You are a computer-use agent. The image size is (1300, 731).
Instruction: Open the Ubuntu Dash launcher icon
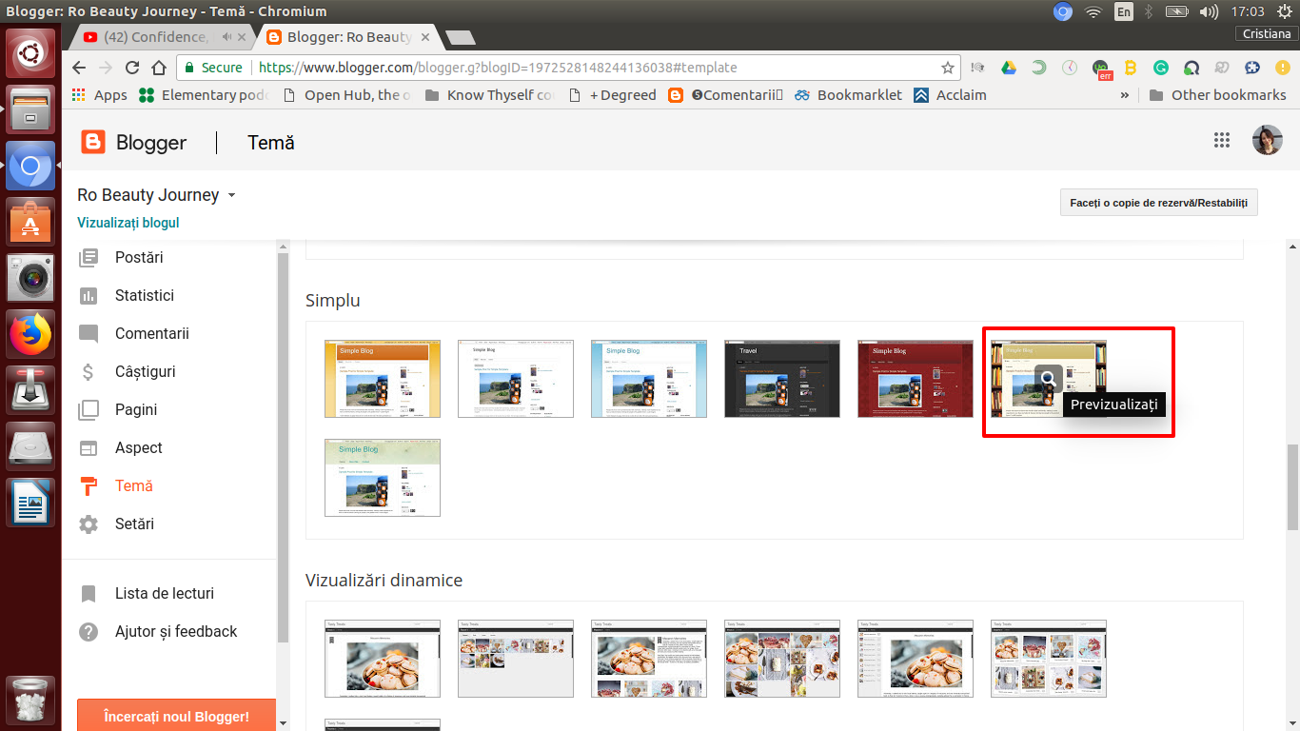[30, 53]
